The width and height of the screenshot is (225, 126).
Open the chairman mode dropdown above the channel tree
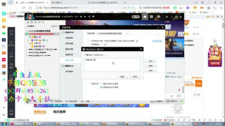click(32, 26)
